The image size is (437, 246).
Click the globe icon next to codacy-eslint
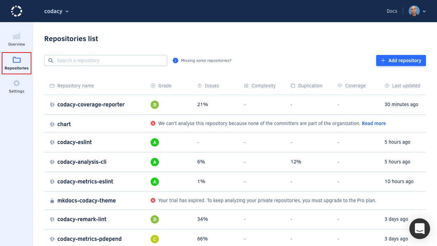(x=51, y=142)
